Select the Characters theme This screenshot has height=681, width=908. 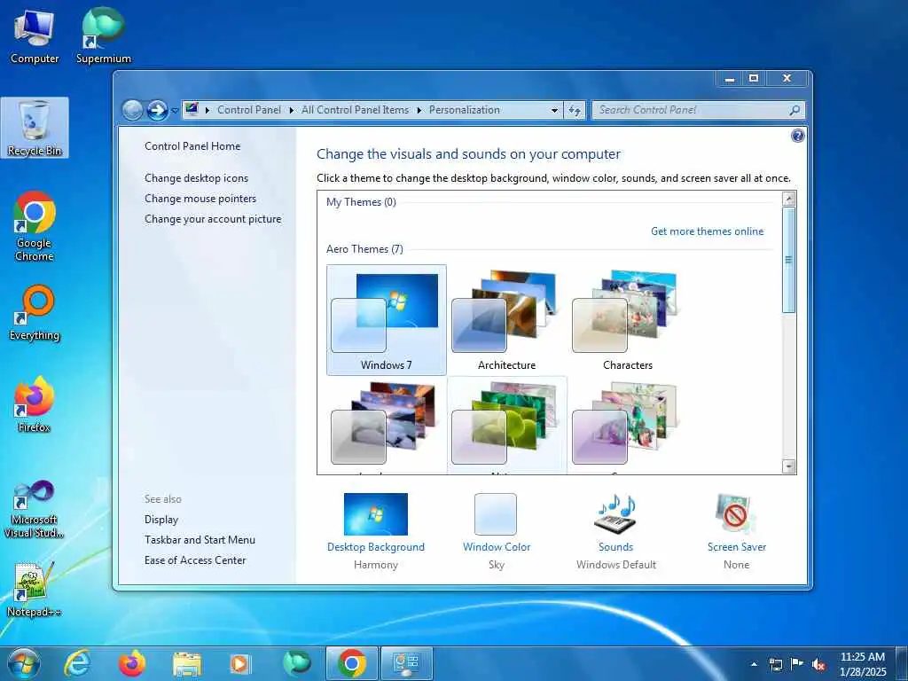pyautogui.click(x=628, y=320)
